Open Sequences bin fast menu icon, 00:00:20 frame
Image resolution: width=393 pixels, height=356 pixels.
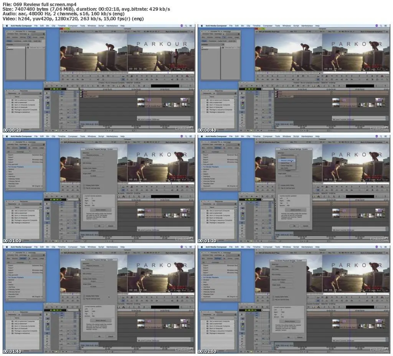tap(40, 93)
